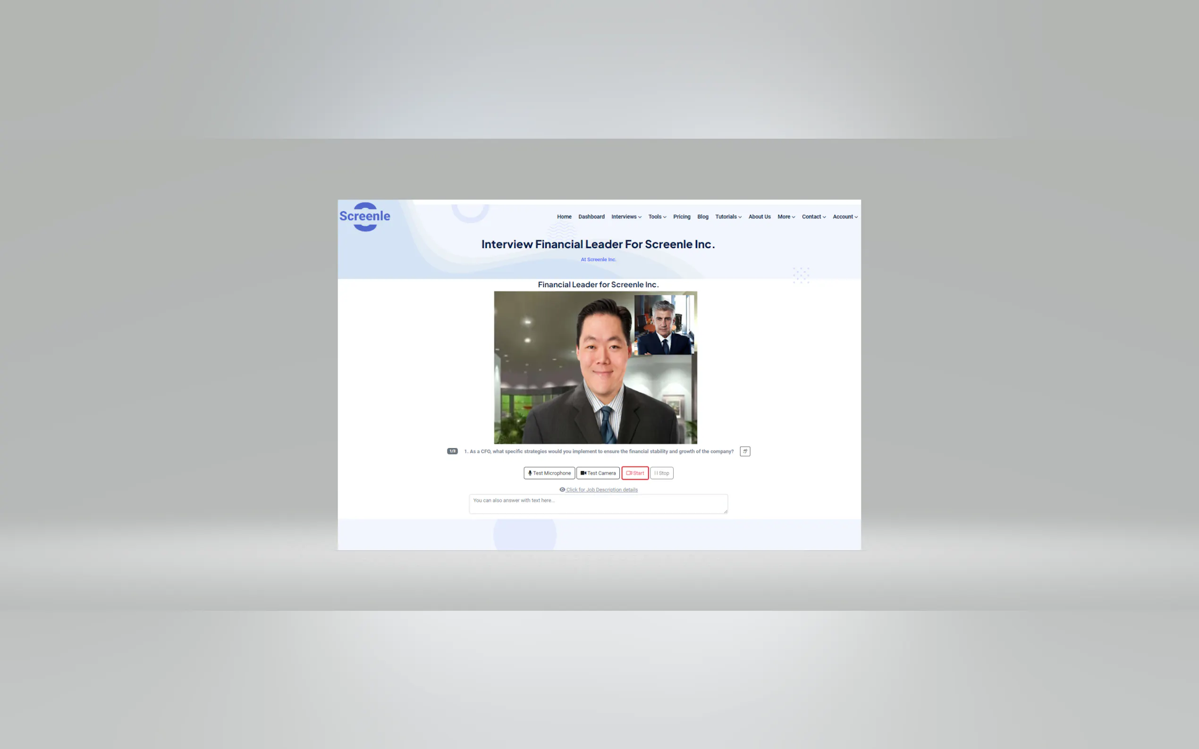Open the Blog page
The height and width of the screenshot is (749, 1199).
coord(703,217)
